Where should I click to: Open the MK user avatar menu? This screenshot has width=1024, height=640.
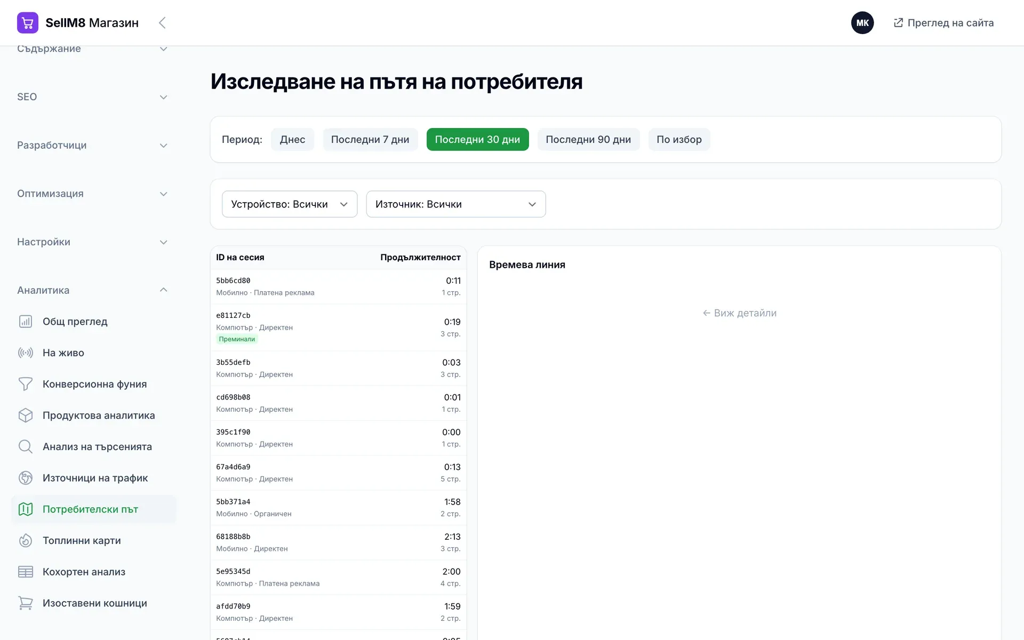tap(862, 23)
